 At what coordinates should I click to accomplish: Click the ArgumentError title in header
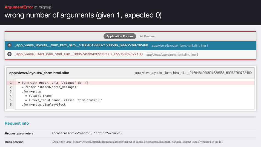(x=19, y=7)
